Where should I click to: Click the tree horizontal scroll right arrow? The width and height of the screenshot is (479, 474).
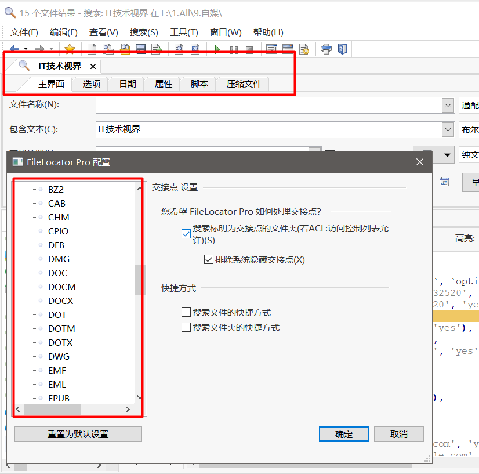[x=128, y=409]
